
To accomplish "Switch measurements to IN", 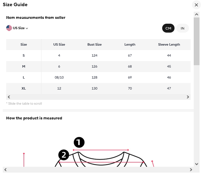I will click(x=182, y=28).
